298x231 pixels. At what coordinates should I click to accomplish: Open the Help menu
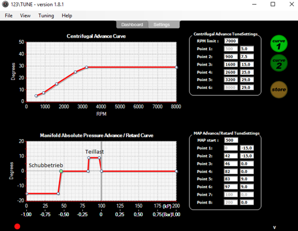67,16
